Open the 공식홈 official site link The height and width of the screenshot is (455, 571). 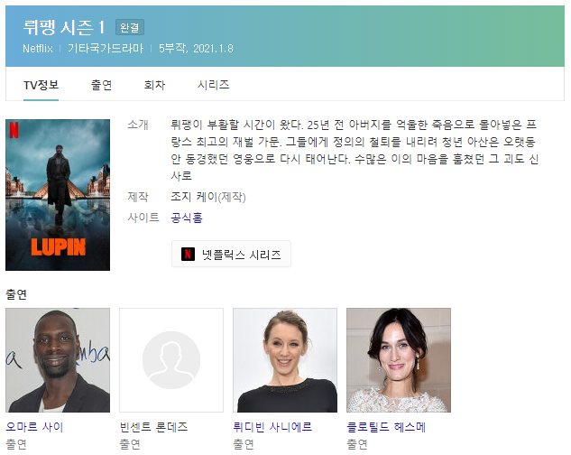(x=187, y=218)
